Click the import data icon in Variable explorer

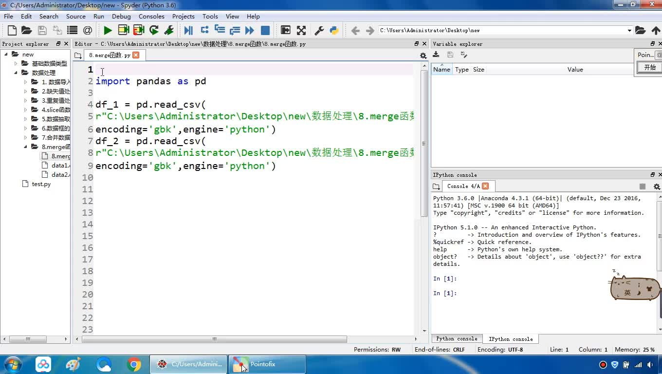pos(436,55)
